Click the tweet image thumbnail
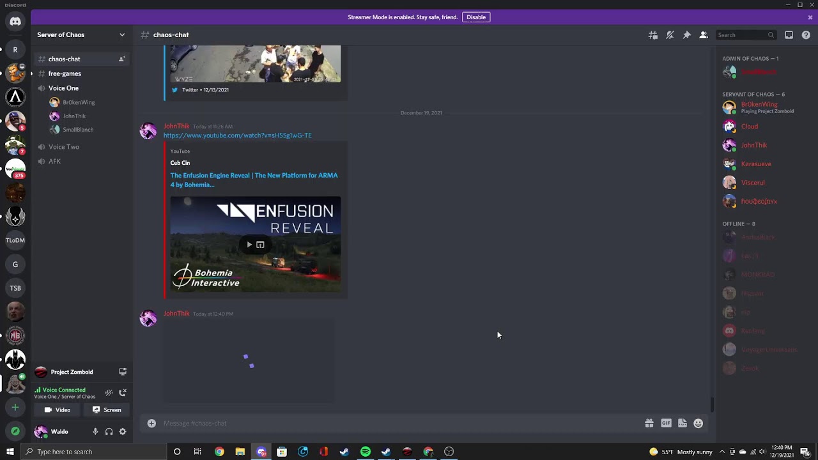Screen dimensions: 818x460 256,64
